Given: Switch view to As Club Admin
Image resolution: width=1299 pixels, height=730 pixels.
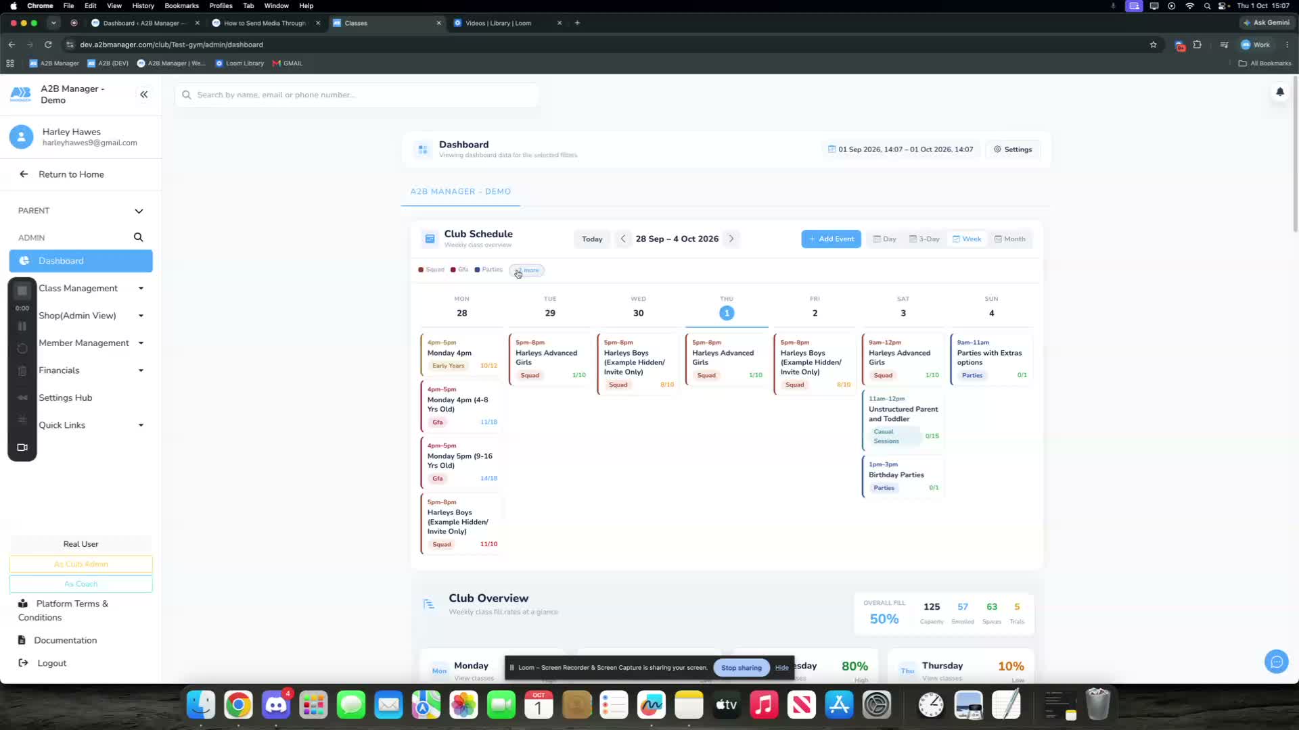Looking at the screenshot, I should [81, 564].
